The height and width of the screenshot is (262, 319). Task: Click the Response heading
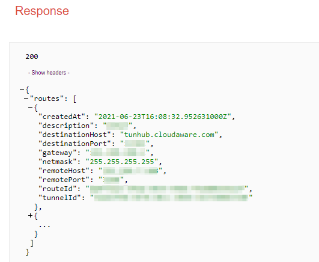click(x=42, y=11)
